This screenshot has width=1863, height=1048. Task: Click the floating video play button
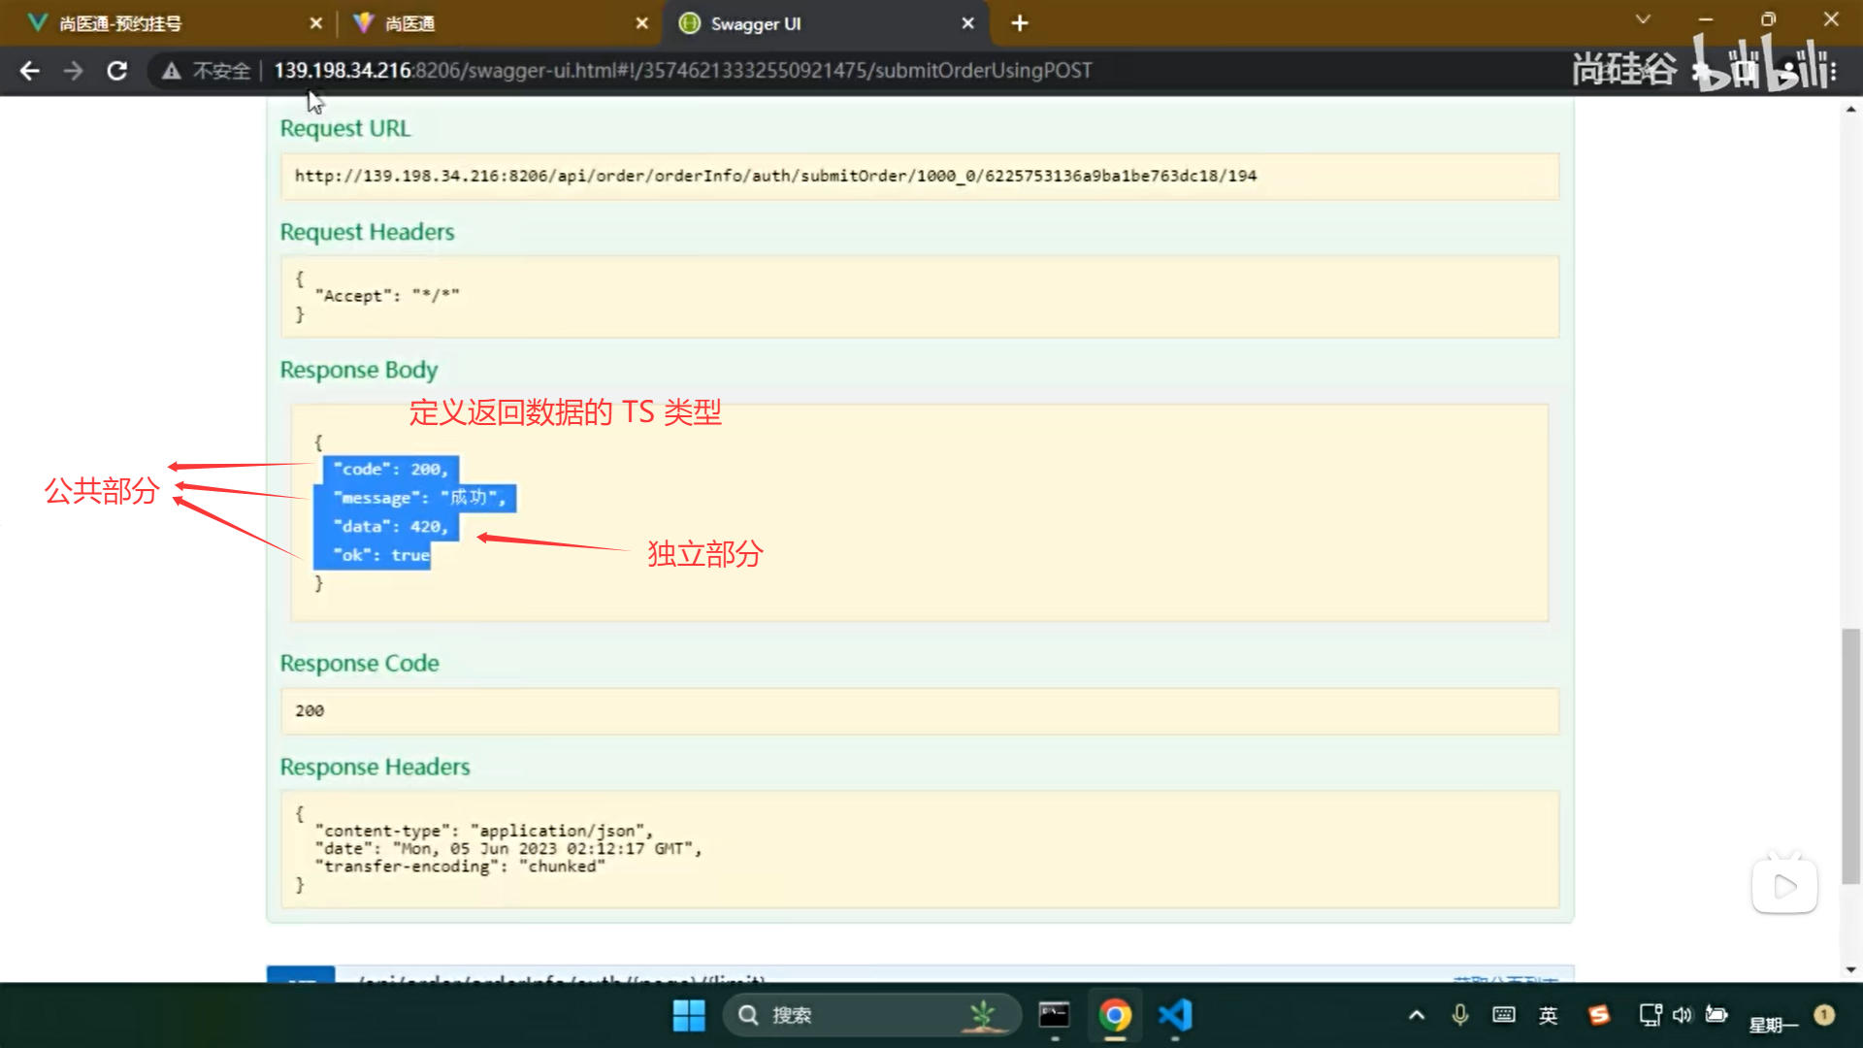point(1784,886)
